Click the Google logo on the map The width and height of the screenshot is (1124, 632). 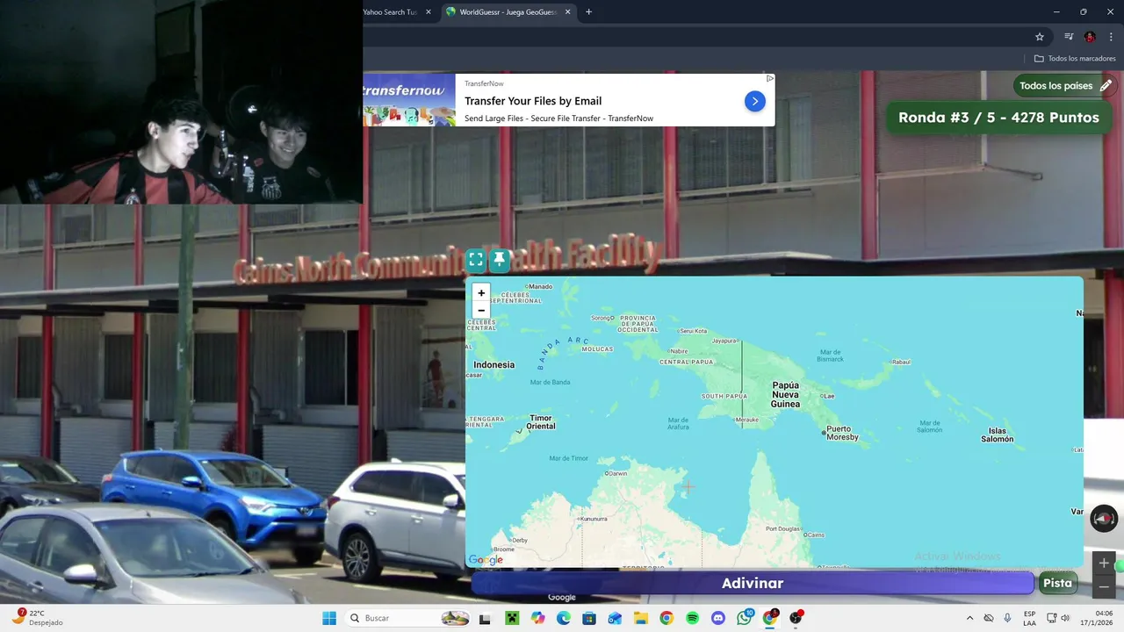tap(486, 560)
